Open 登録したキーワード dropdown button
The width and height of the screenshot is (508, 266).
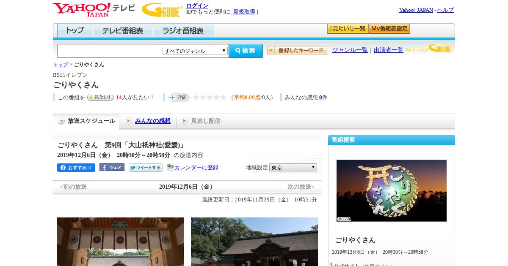[298, 50]
